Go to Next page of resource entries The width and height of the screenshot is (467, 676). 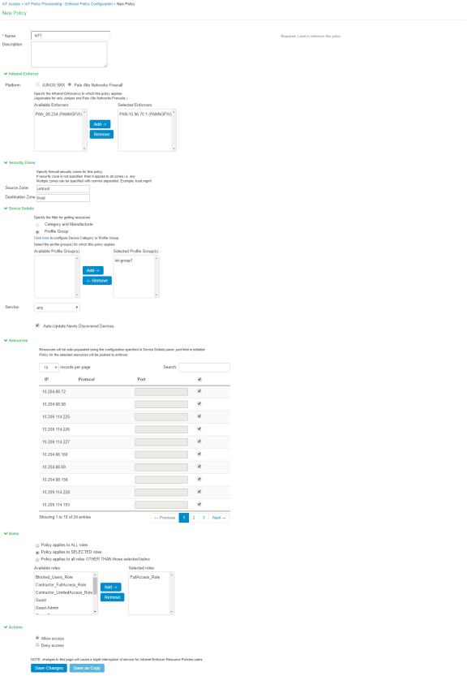219,518
